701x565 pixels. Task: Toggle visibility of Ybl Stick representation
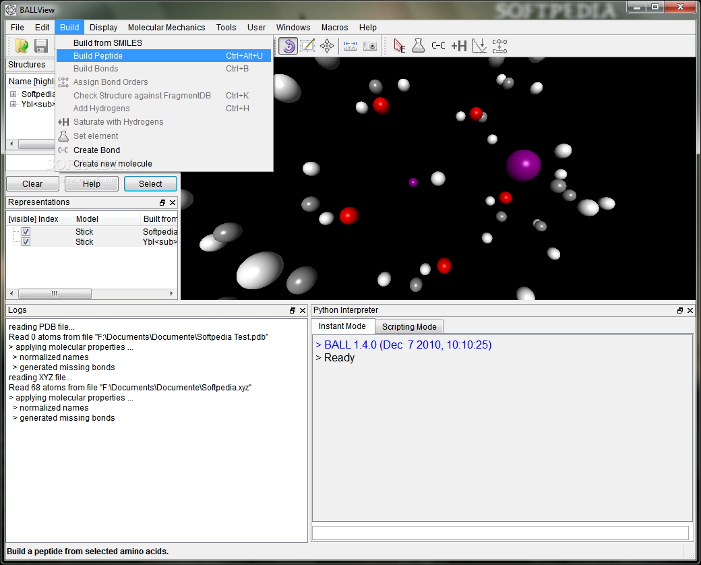pyautogui.click(x=26, y=242)
